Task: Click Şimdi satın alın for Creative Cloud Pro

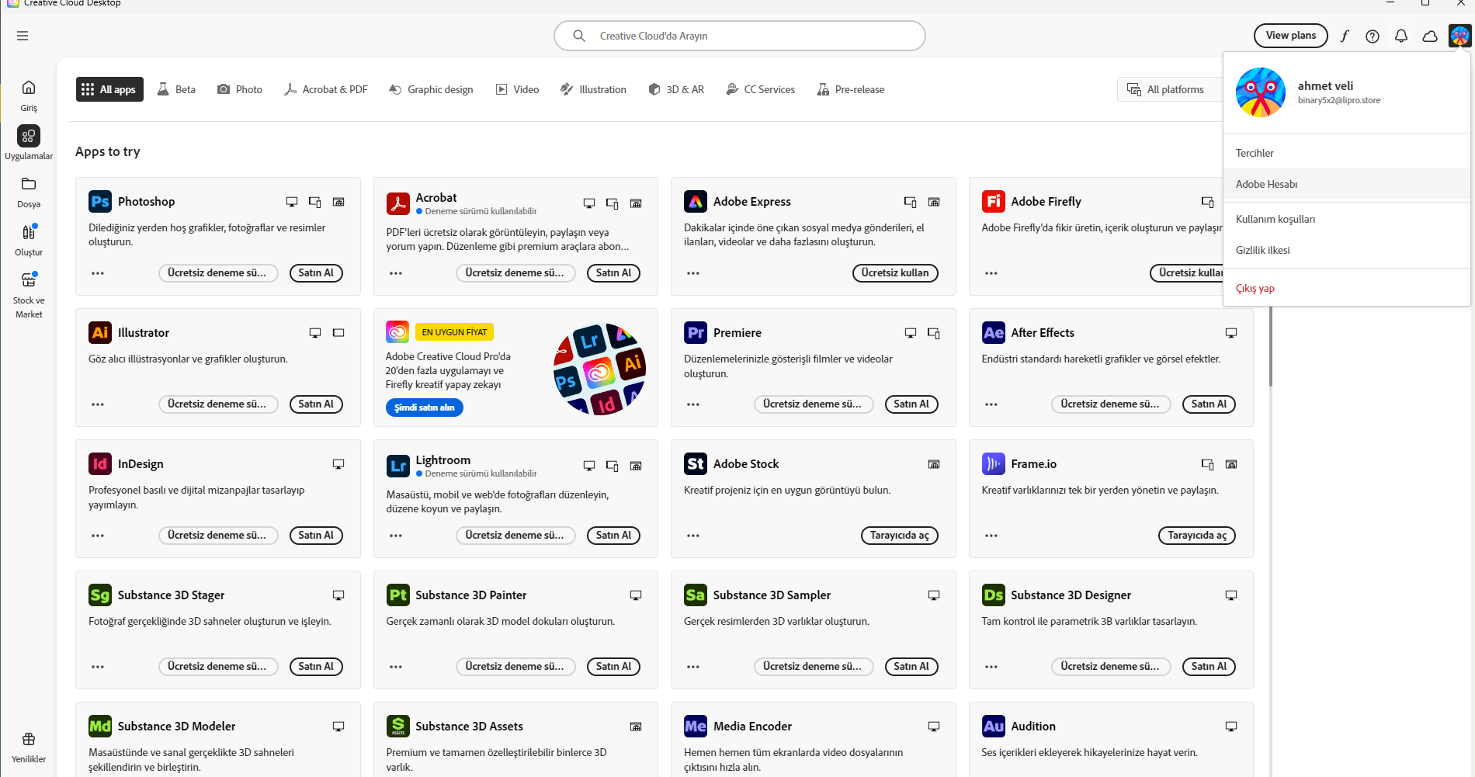Action: tap(425, 408)
